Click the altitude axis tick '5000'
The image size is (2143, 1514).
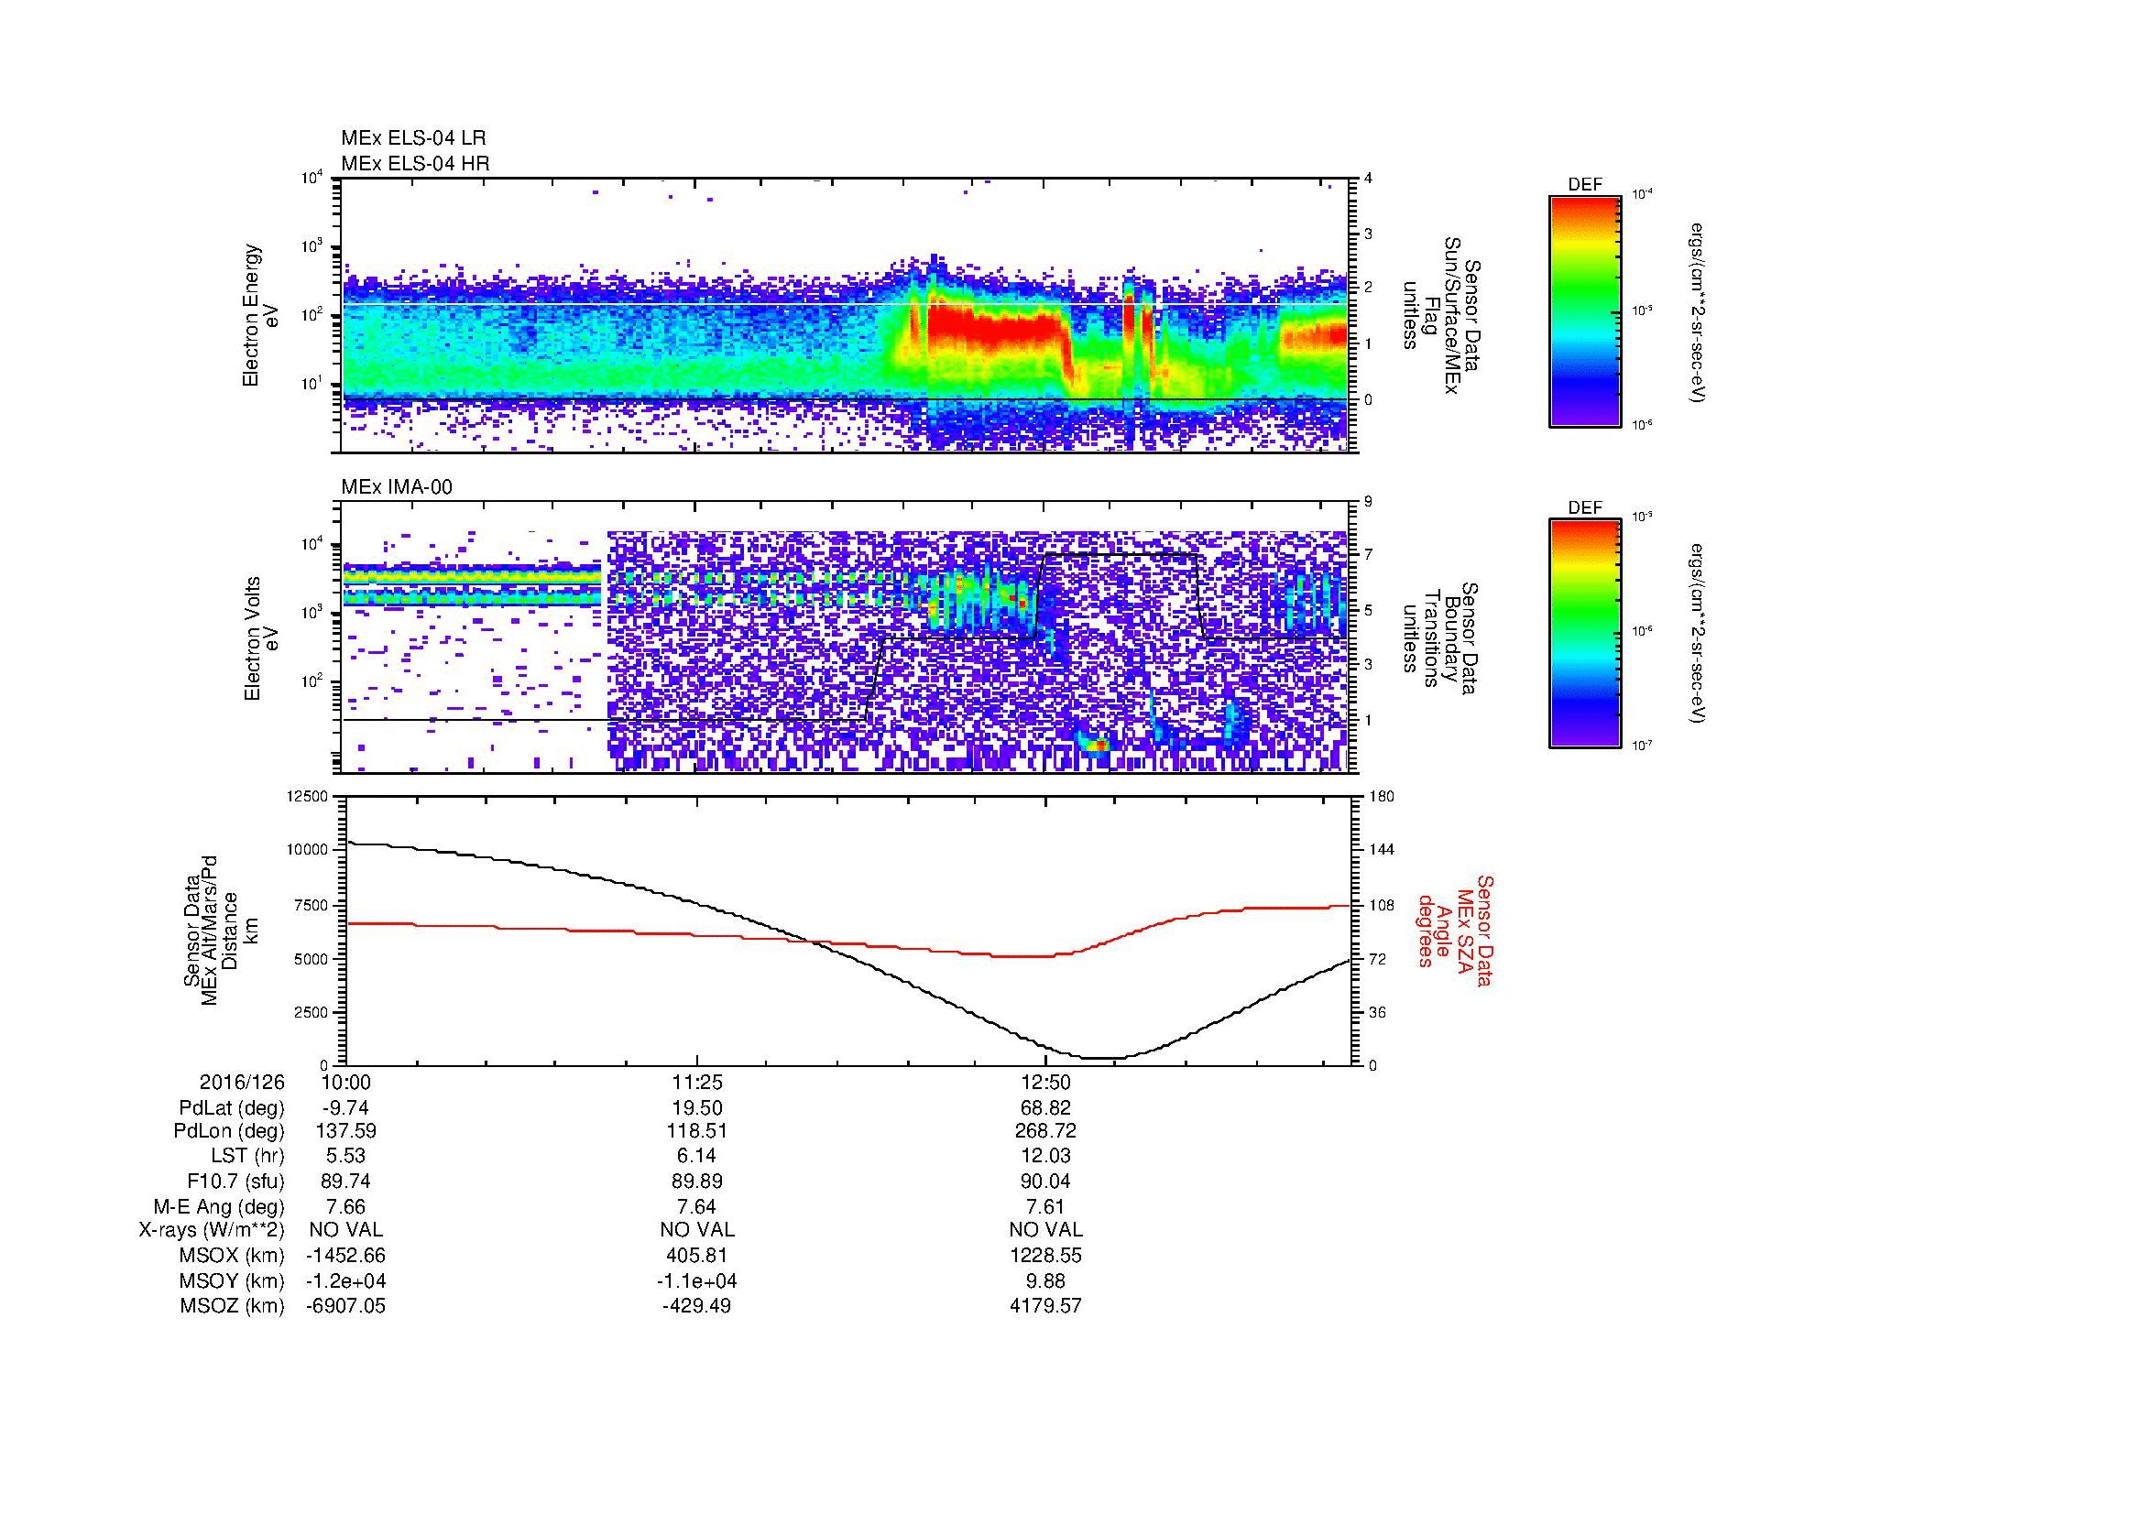pos(312,958)
